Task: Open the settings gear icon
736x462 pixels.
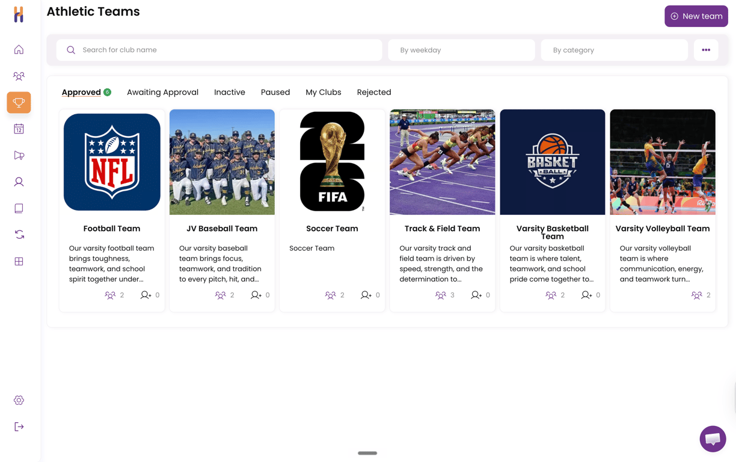Action: (19, 400)
